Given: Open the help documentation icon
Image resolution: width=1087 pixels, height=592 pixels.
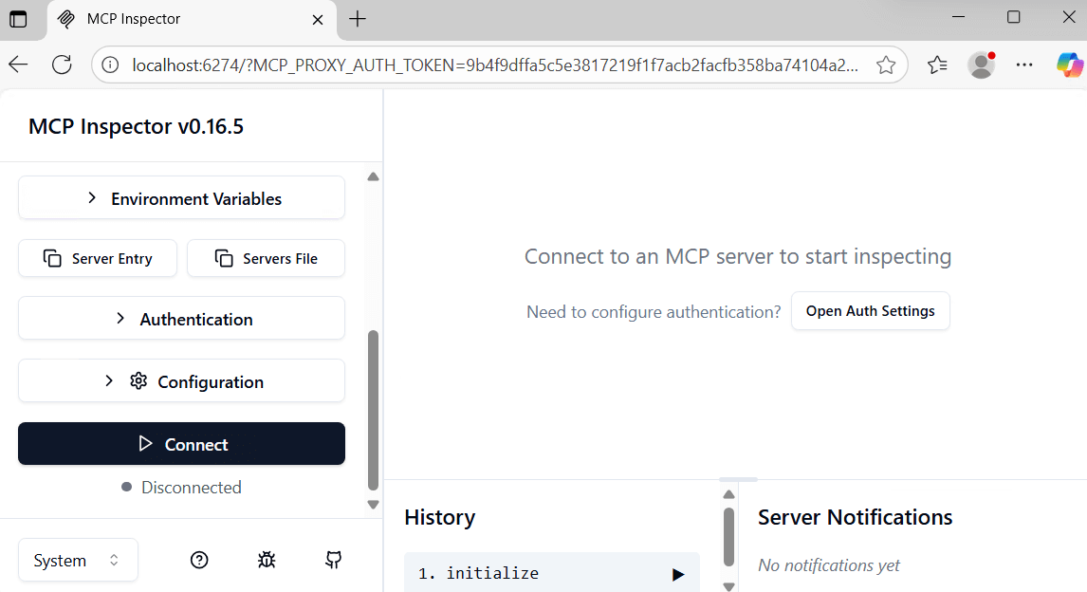Looking at the screenshot, I should coord(199,560).
